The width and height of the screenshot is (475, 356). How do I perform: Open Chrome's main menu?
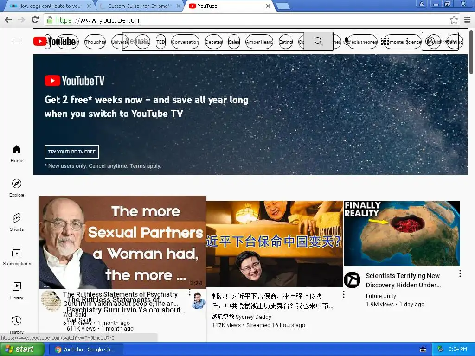(x=468, y=20)
